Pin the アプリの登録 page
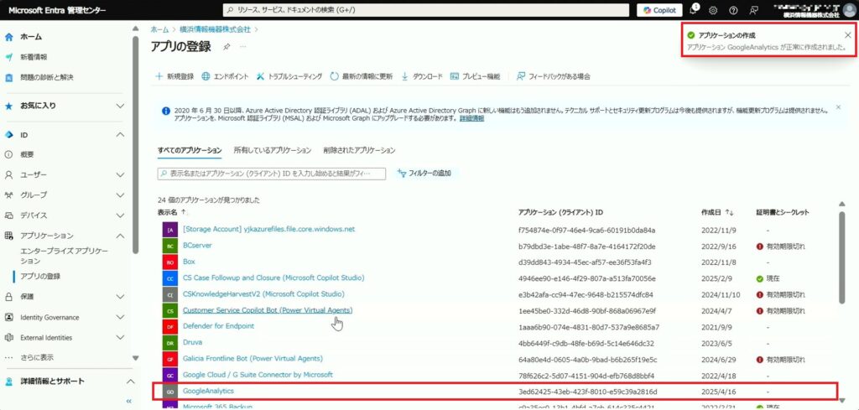 [226, 47]
